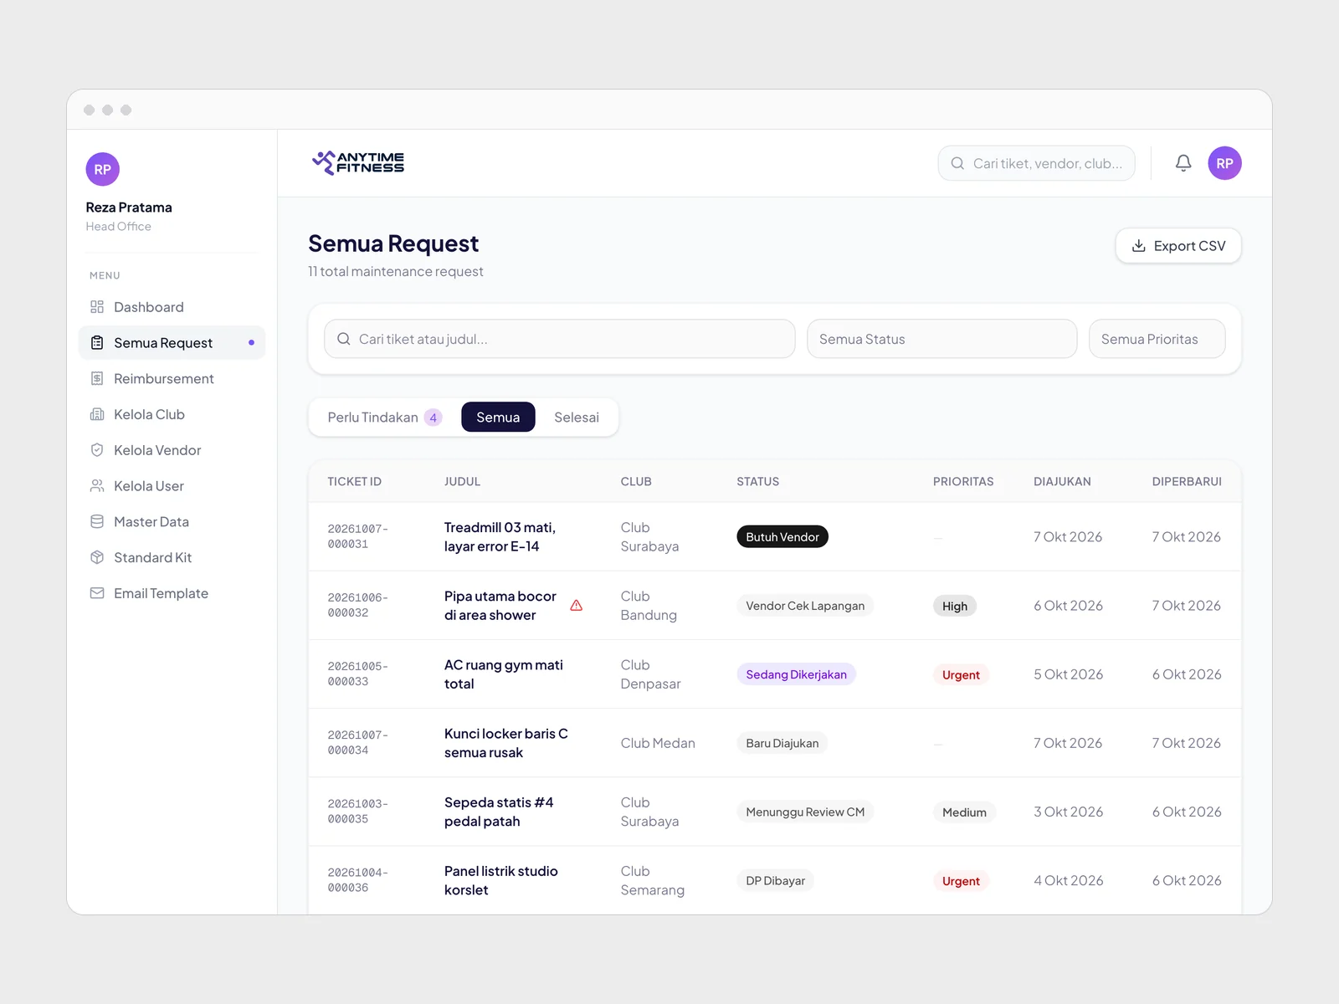Click Club Semarang in the table

click(652, 880)
